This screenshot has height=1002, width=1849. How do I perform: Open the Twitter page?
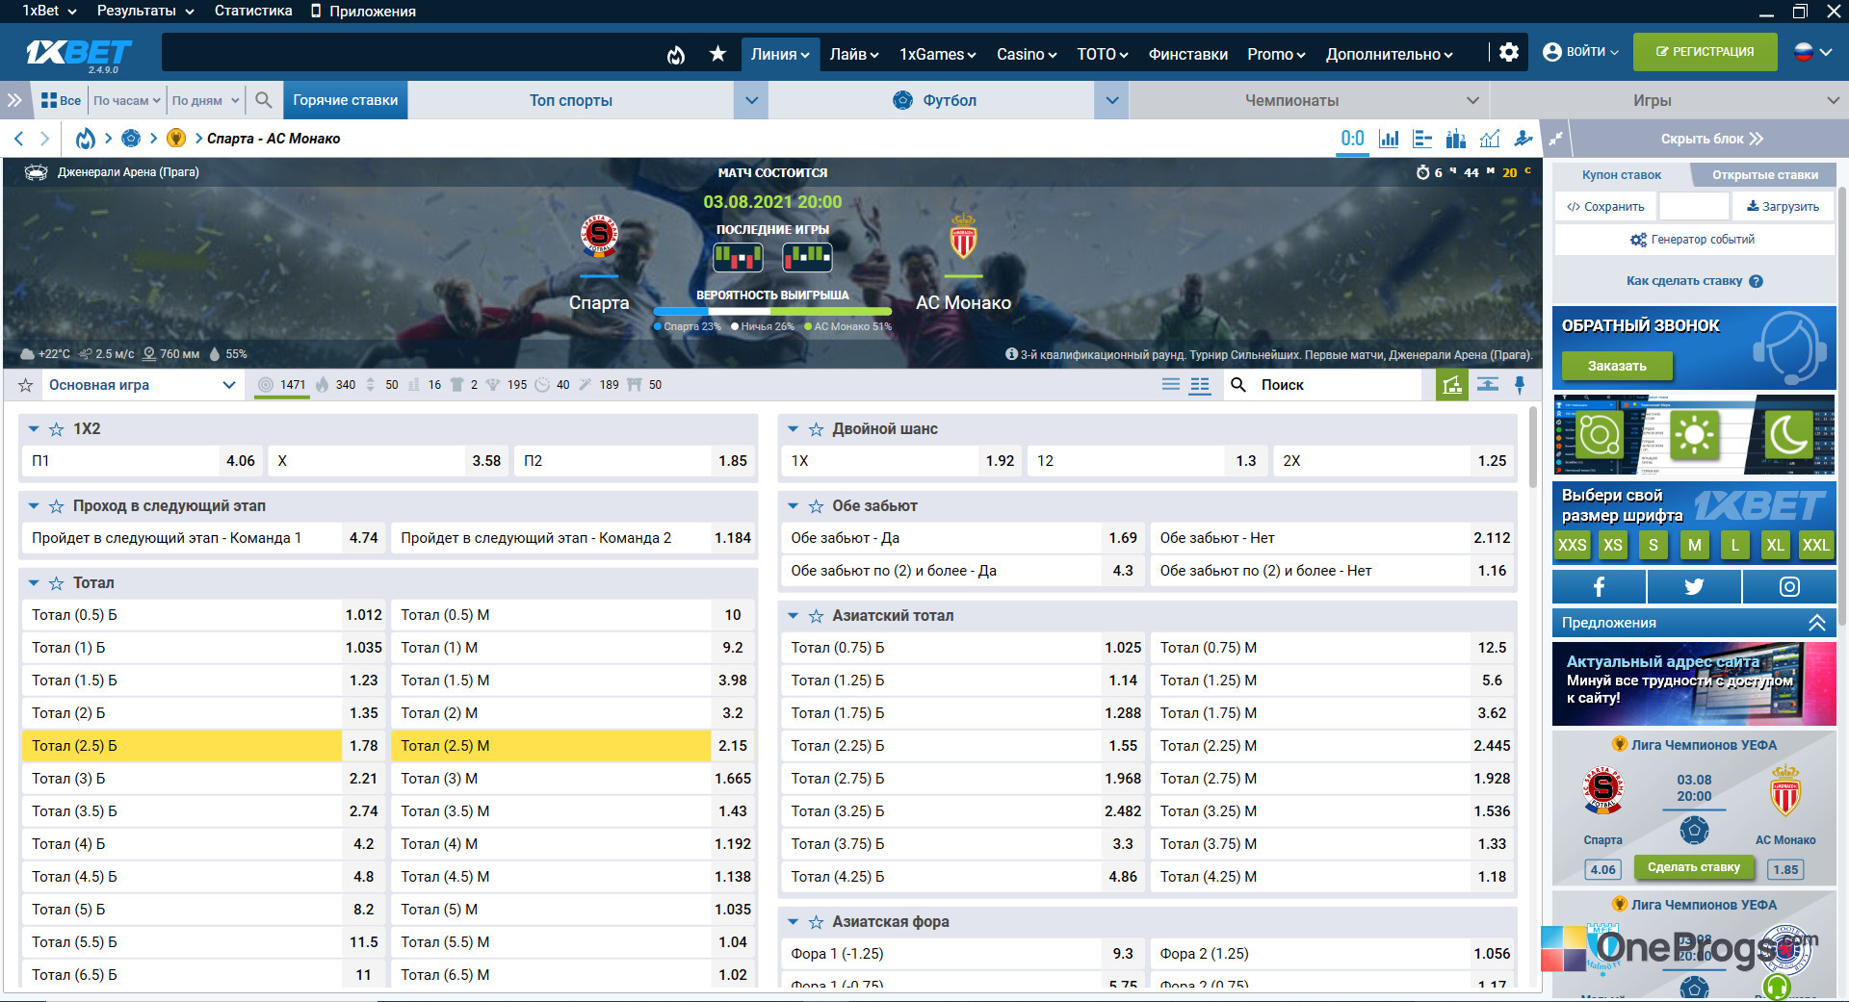(x=1694, y=586)
